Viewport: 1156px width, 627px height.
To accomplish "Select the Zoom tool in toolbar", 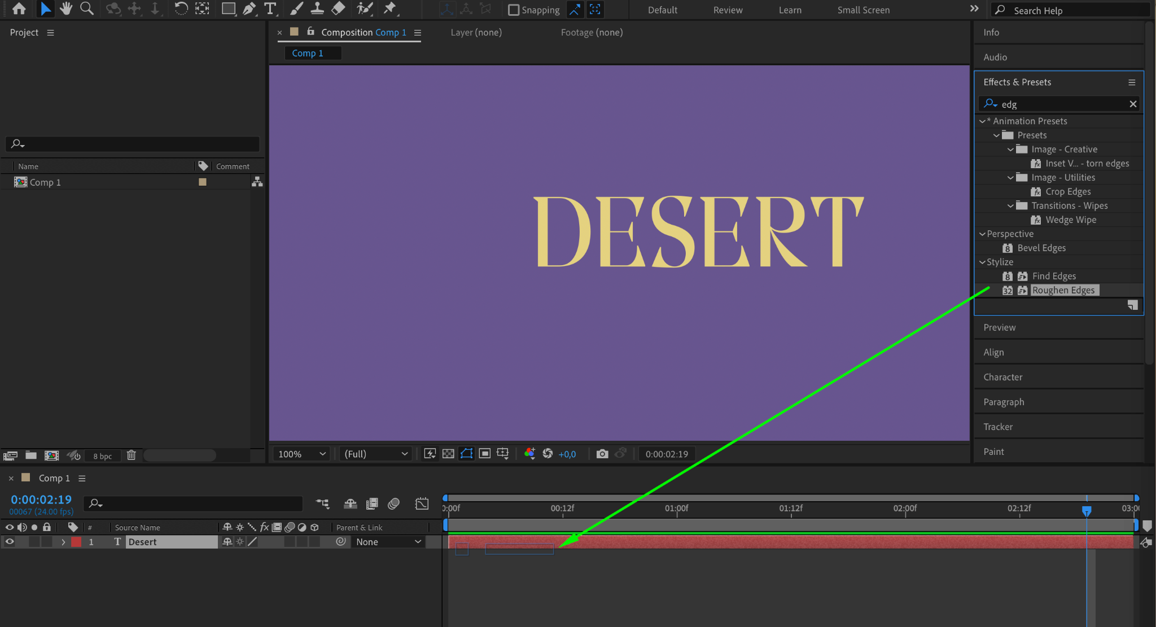I will pos(86,8).
